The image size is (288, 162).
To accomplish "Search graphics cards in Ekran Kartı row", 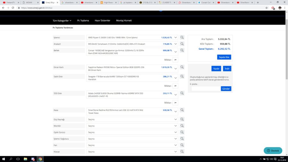I will tap(182, 67).
